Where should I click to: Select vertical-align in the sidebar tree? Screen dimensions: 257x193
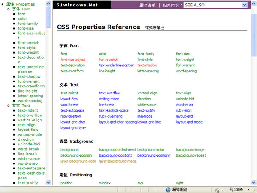tap(30, 120)
